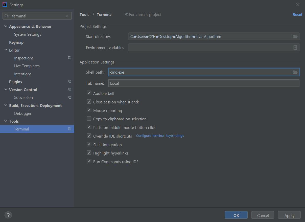The height and width of the screenshot is (222, 305).
Task: Open the Shell path folder browser
Action: 295,72
